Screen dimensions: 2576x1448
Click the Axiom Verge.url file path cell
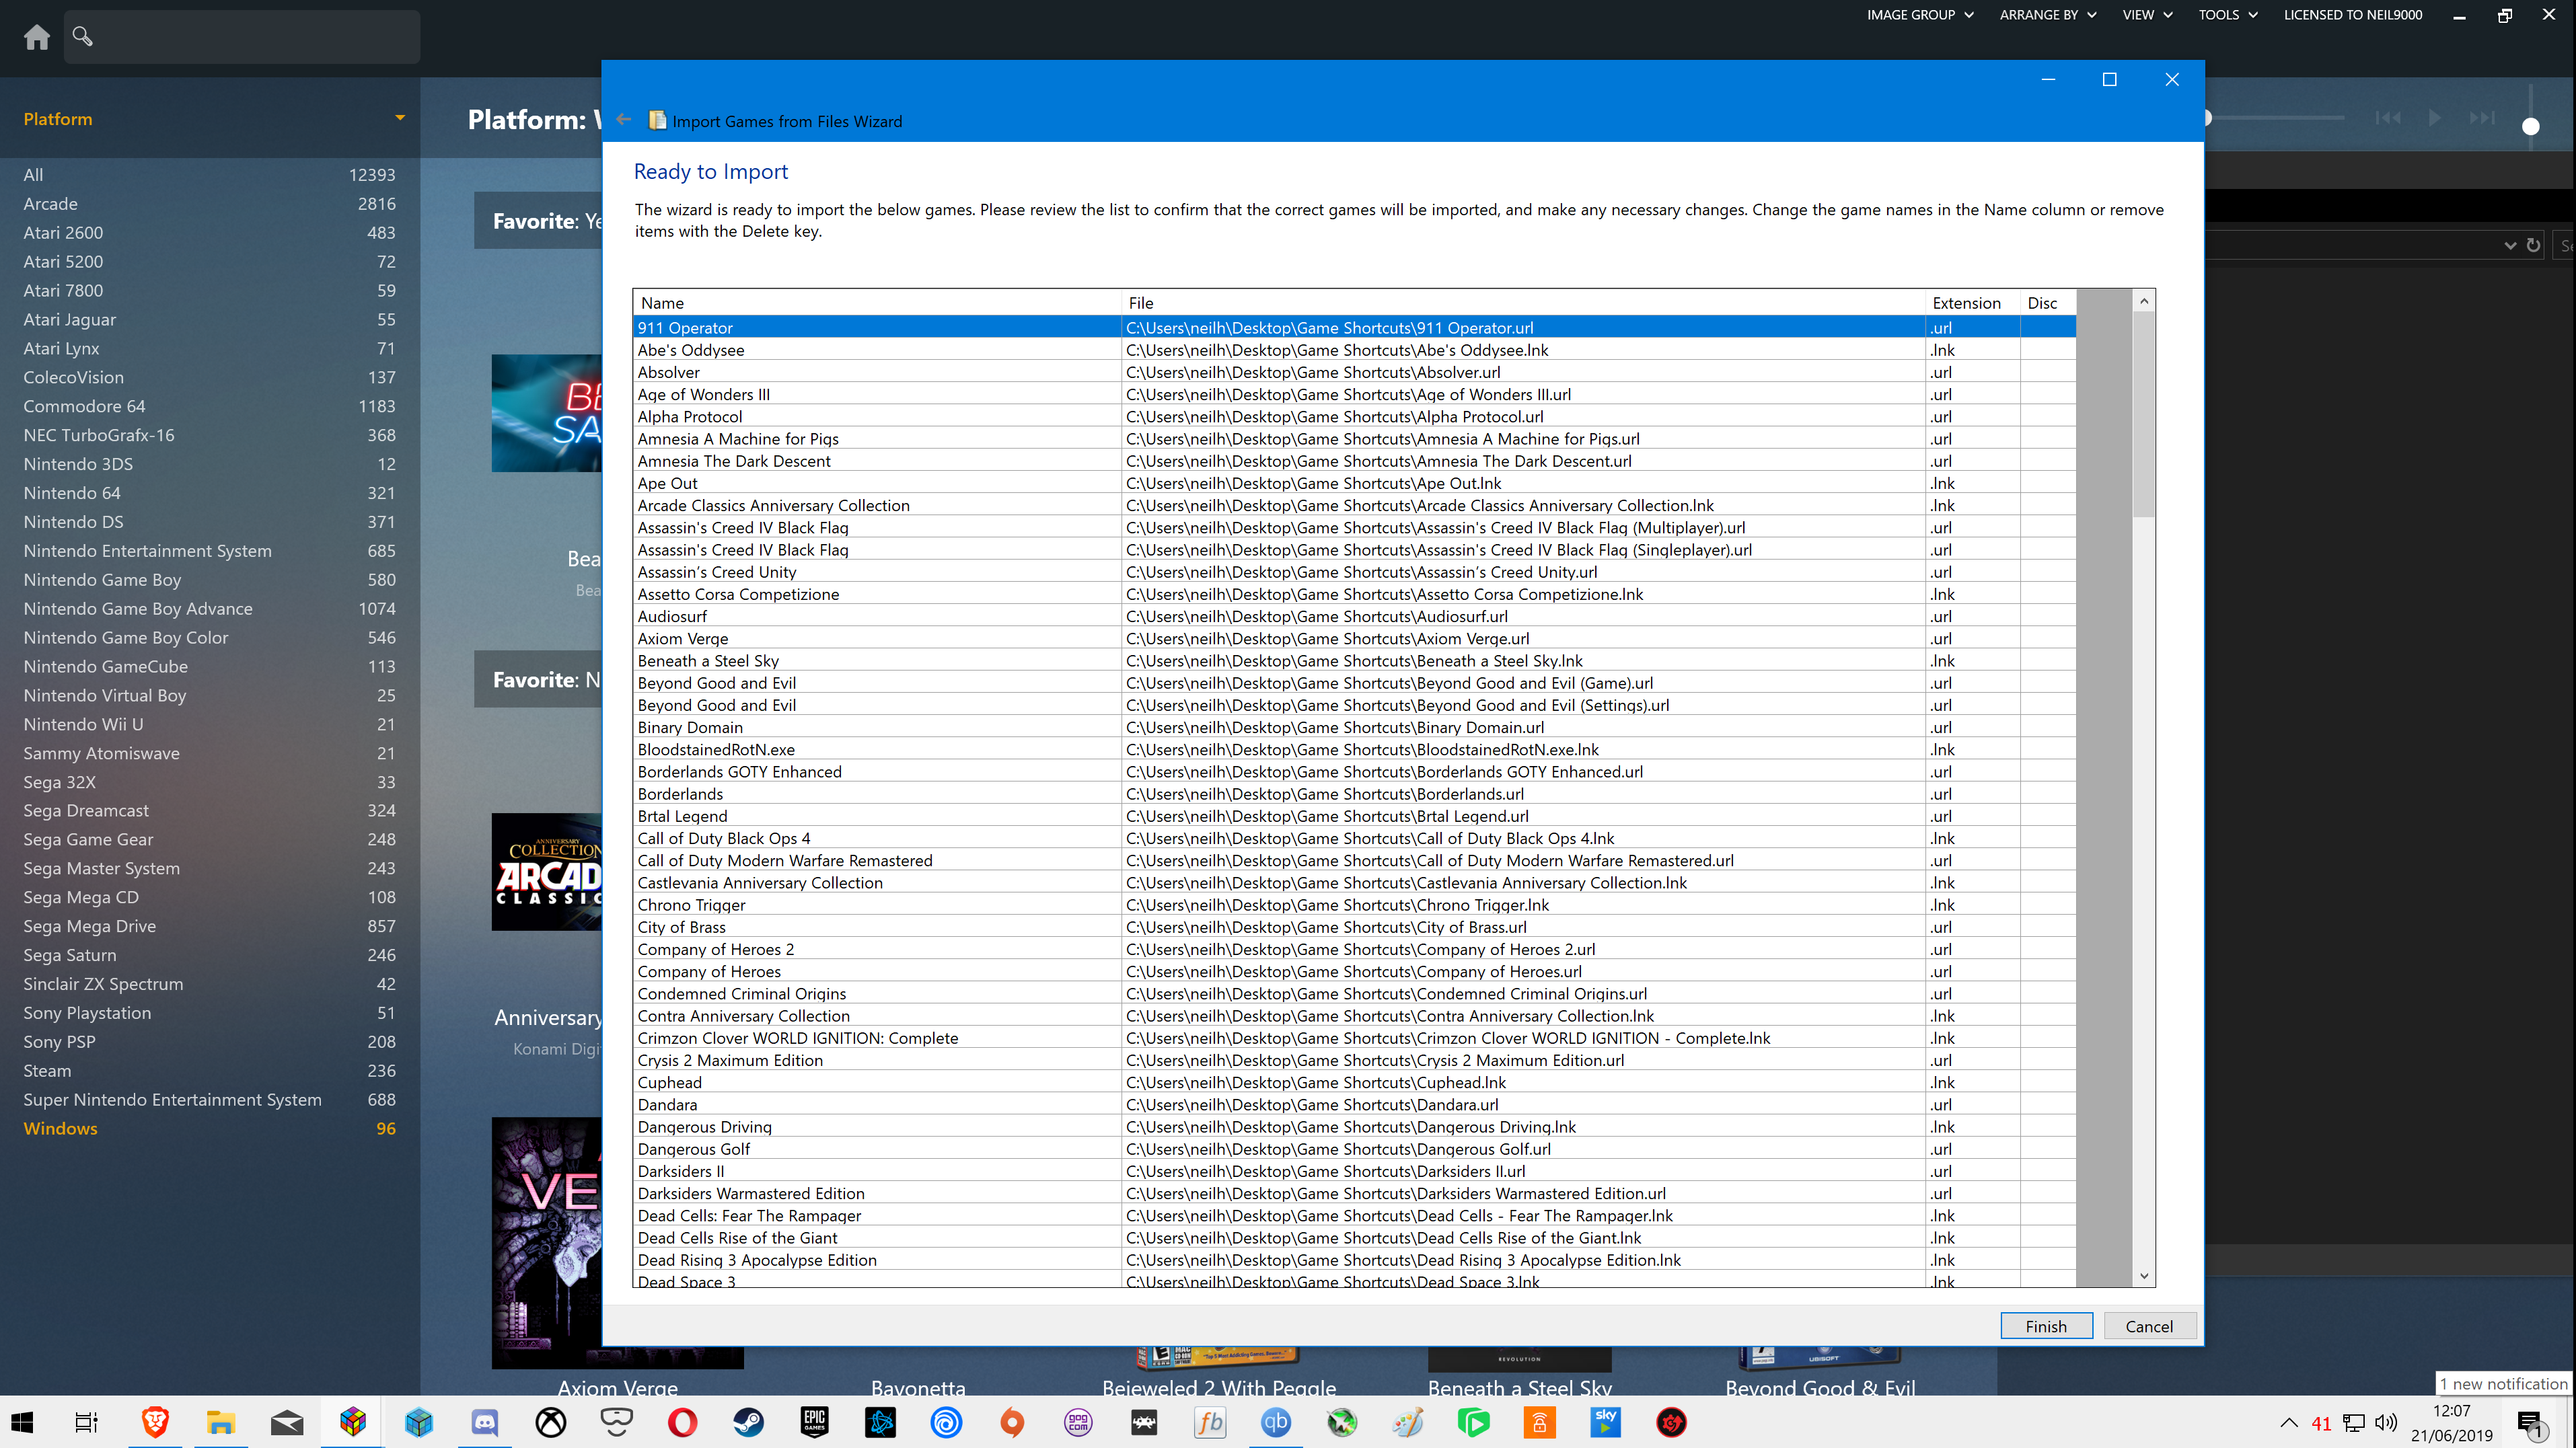click(1524, 638)
